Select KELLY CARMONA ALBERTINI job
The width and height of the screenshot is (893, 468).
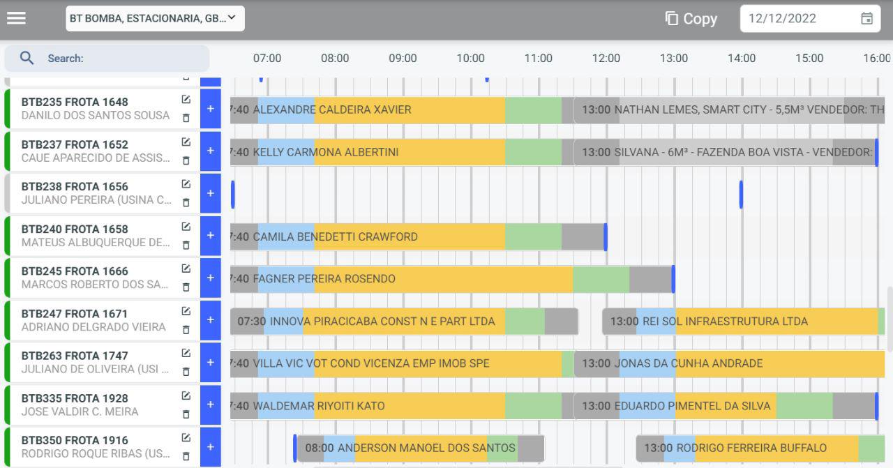400,152
